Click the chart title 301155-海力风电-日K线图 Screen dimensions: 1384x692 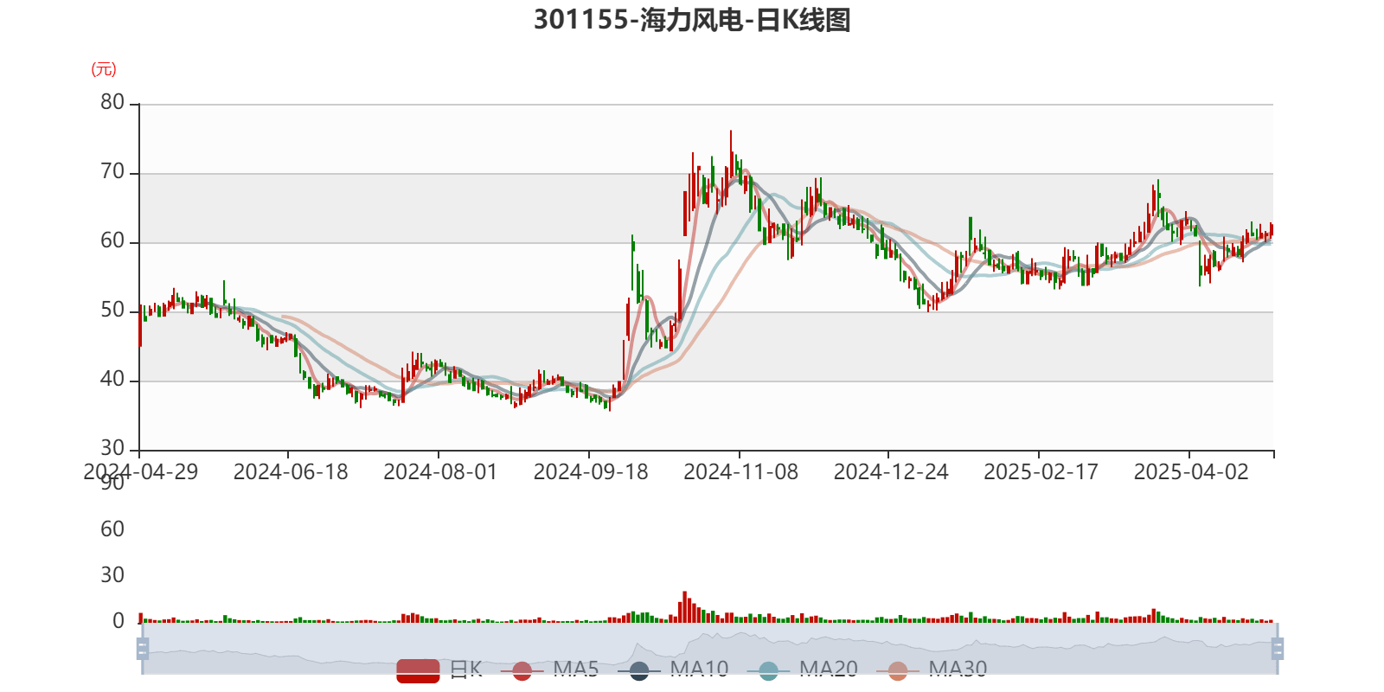tap(692, 20)
